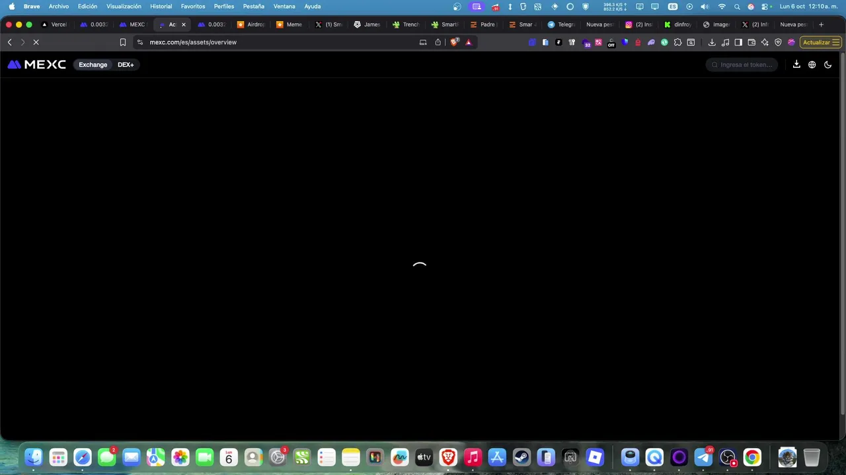Click the bookmark page icon
This screenshot has width=846, height=475.
tap(122, 42)
